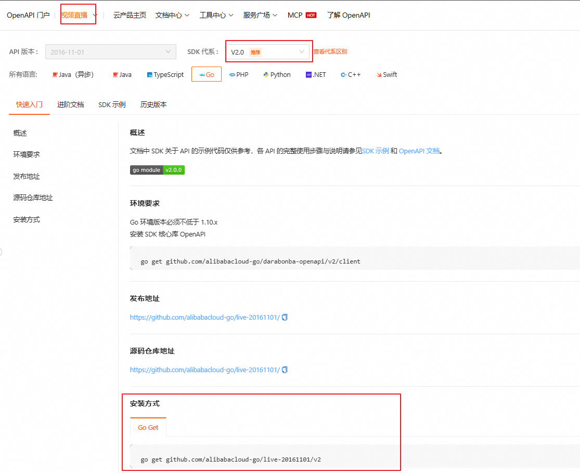
Task: Click the Go 环境版本必须不低于 1.10.x text
Action: [174, 222]
